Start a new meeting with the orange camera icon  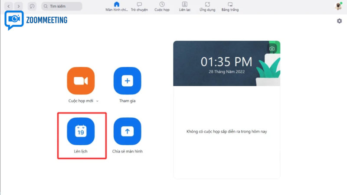pyautogui.click(x=81, y=81)
